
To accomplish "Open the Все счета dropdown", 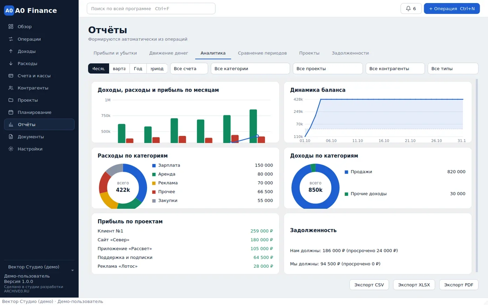I will [x=189, y=69].
